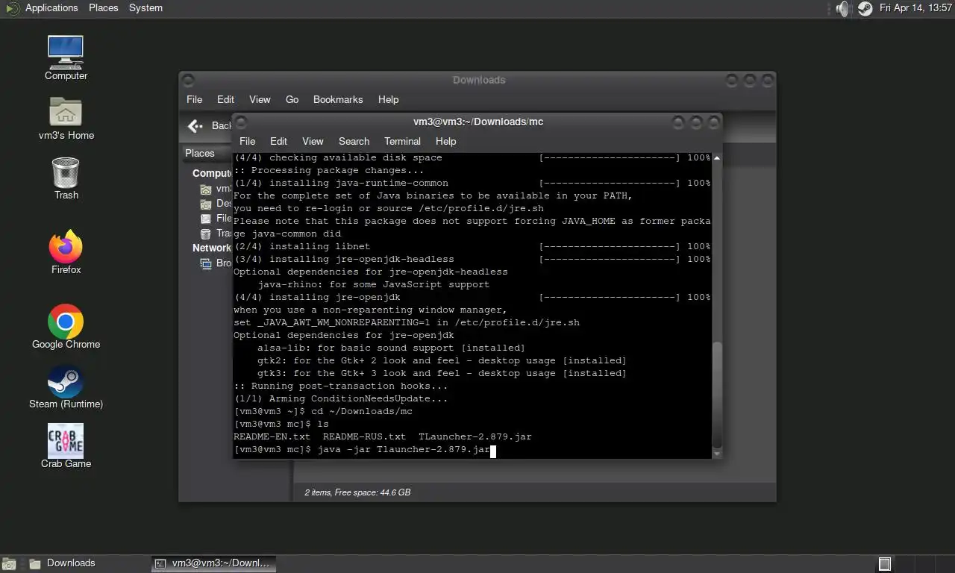Open the terminal View menu

pos(313,141)
